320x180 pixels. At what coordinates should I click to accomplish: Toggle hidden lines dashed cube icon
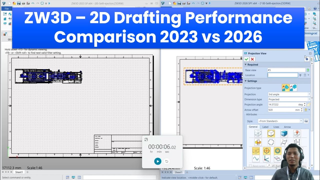point(256,151)
